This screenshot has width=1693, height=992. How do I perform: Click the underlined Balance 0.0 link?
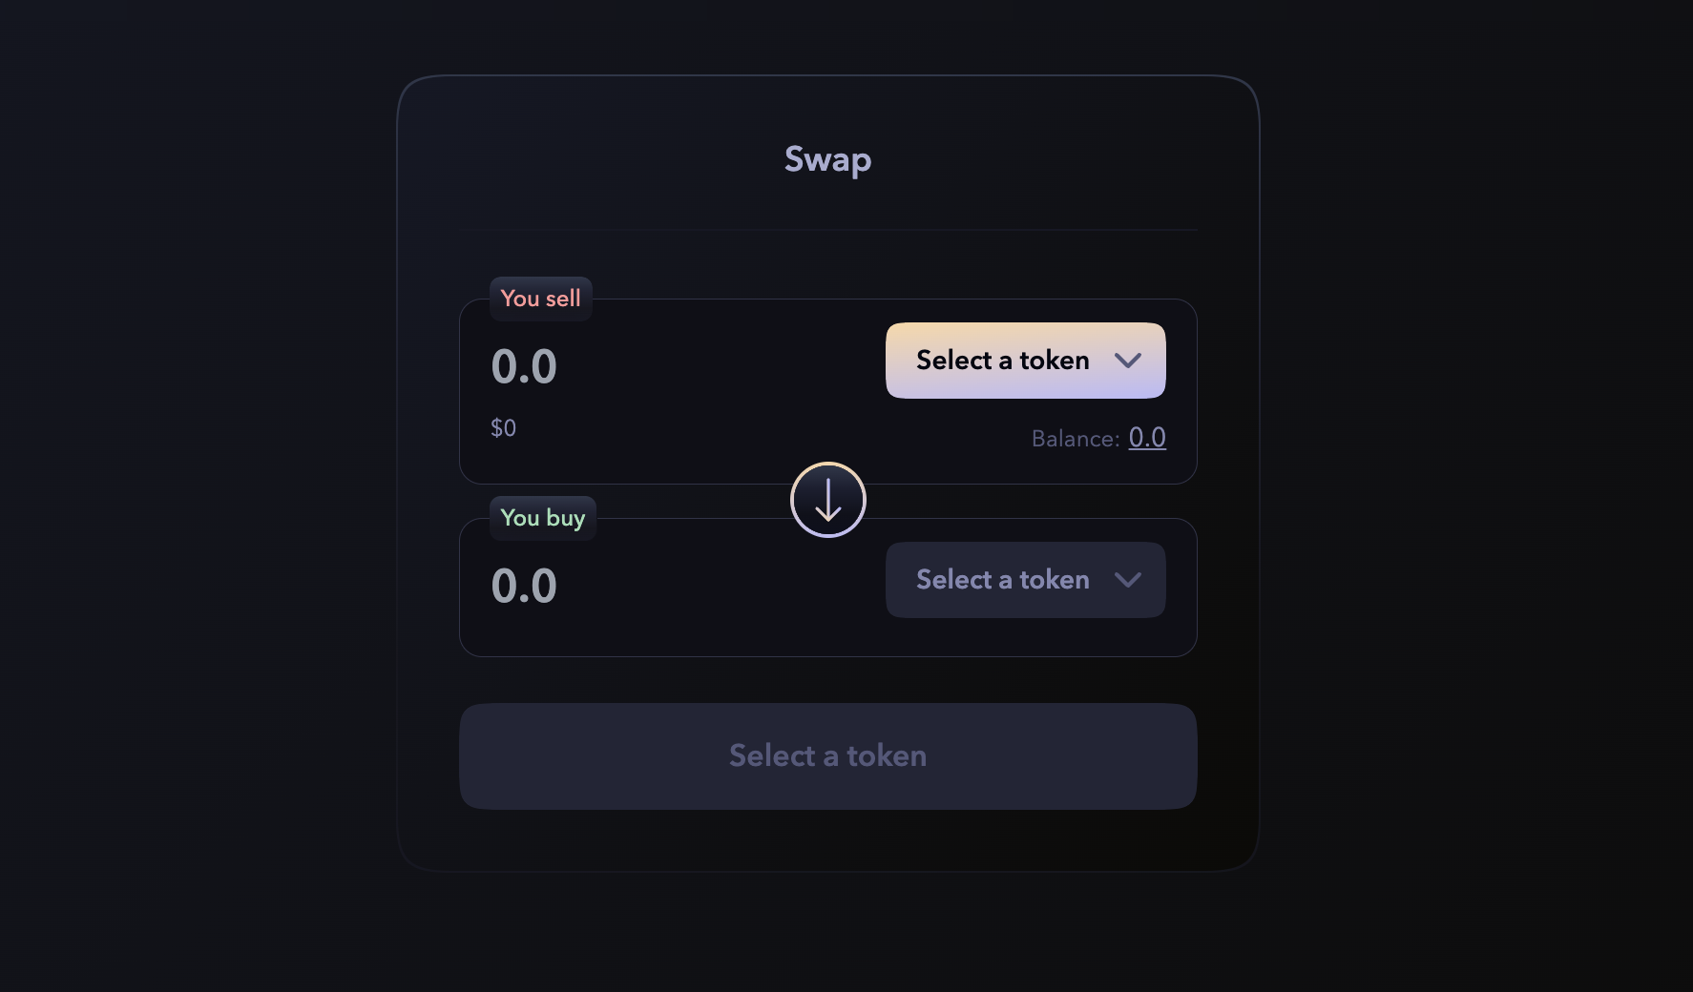pyautogui.click(x=1146, y=438)
